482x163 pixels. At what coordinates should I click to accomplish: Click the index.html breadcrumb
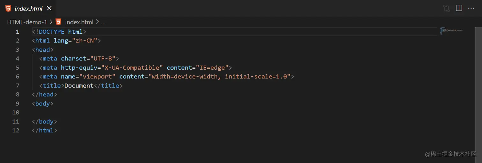pyautogui.click(x=79, y=22)
